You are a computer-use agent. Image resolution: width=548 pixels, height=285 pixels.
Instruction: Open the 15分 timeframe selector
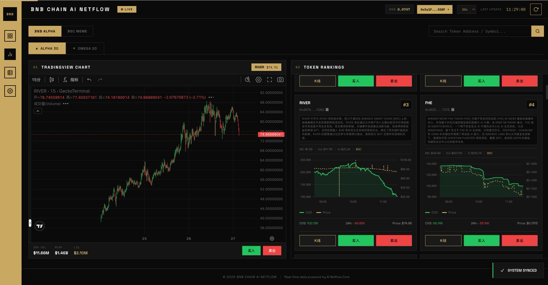[36, 80]
